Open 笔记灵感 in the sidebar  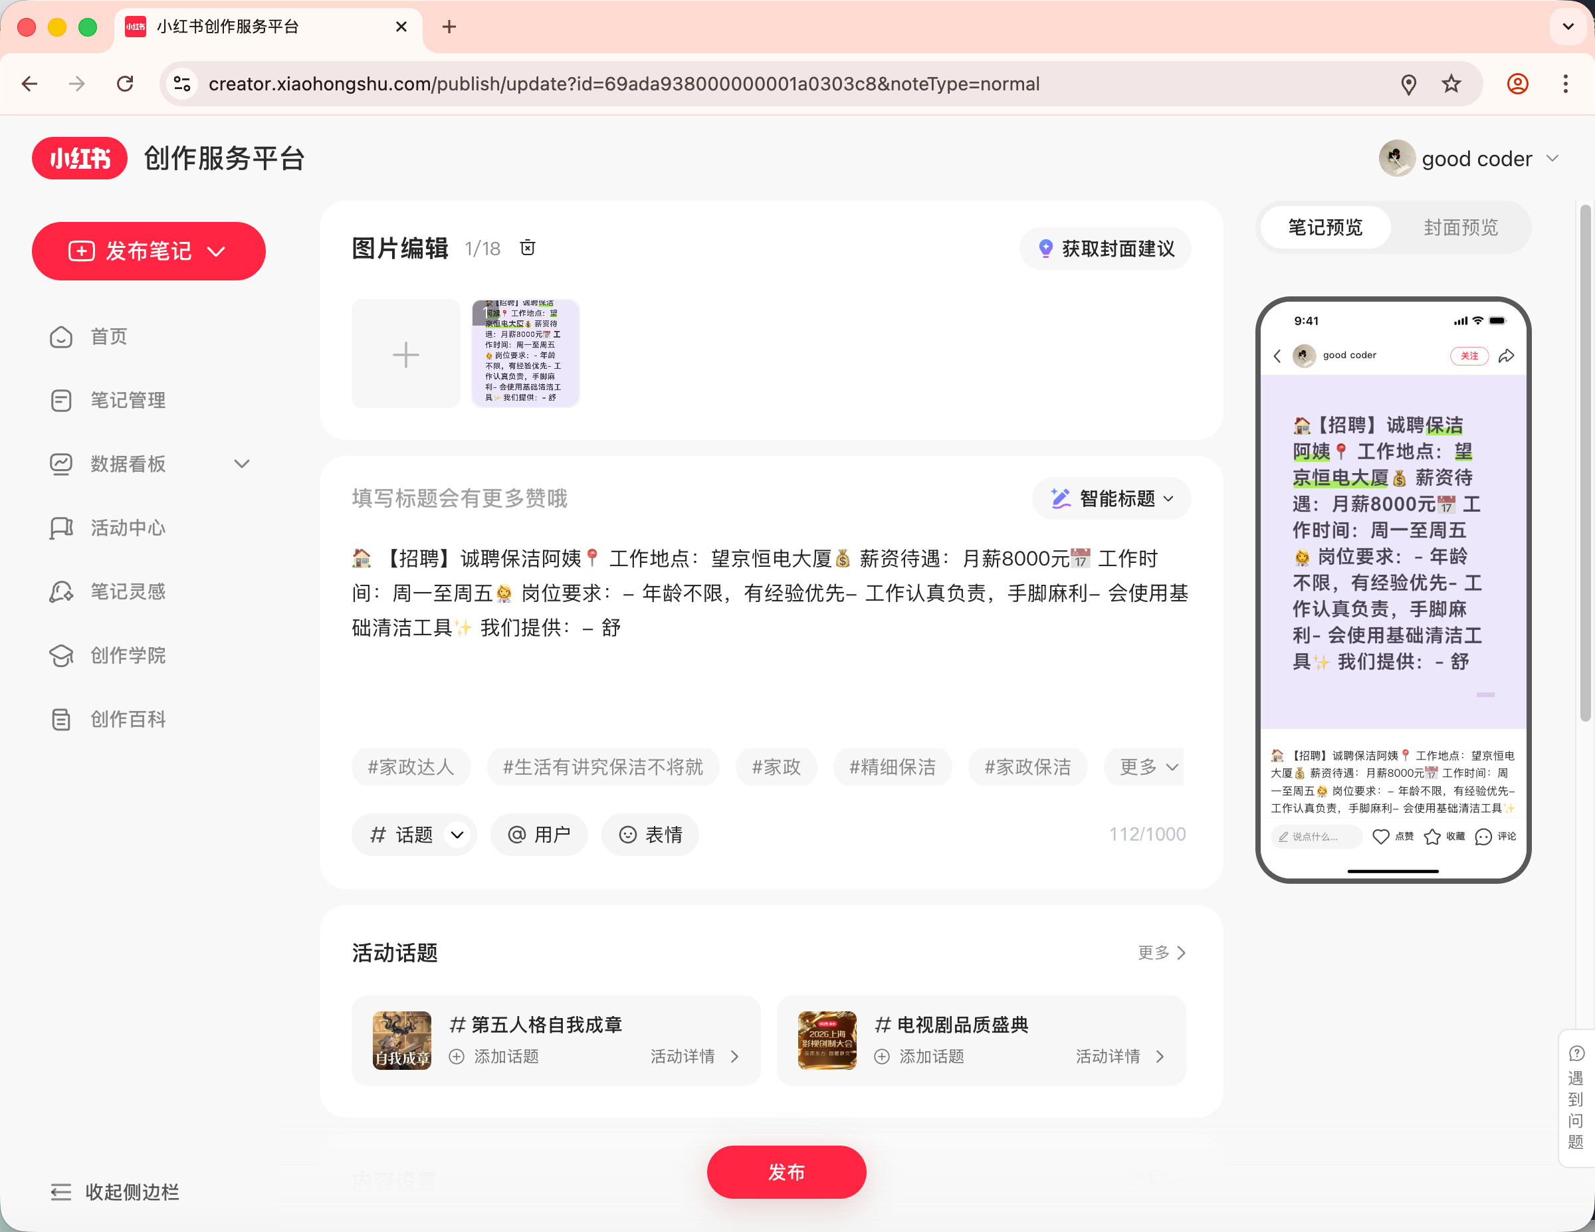pos(128,591)
